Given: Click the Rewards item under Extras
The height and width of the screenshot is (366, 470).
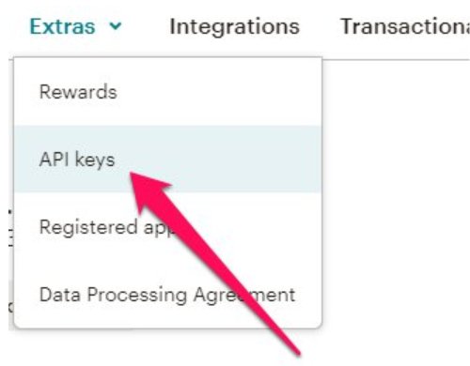Looking at the screenshot, I should (167, 92).
